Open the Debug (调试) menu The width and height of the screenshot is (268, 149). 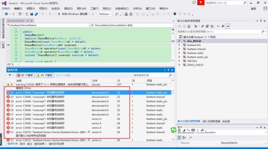point(68,8)
